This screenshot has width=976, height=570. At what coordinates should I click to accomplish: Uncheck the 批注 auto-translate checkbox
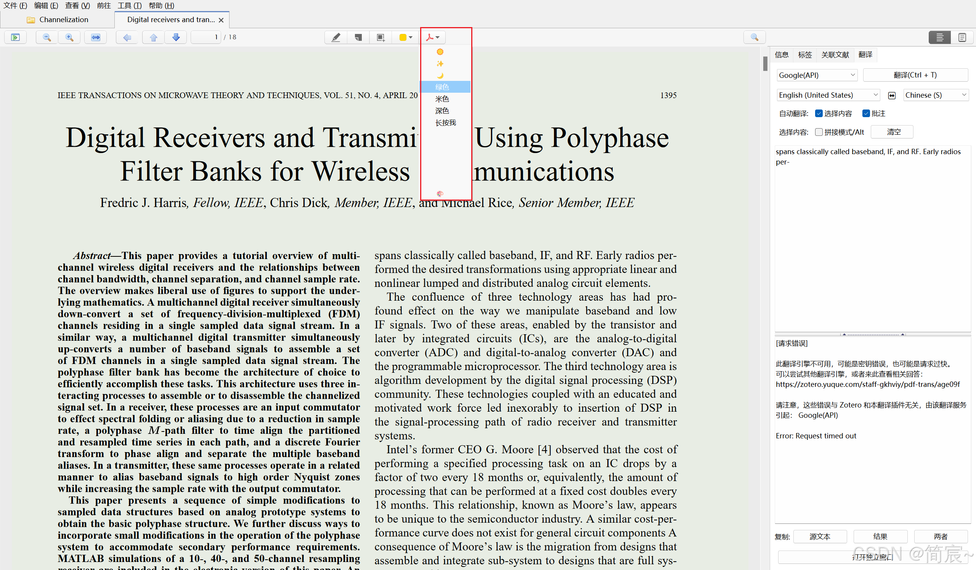866,113
